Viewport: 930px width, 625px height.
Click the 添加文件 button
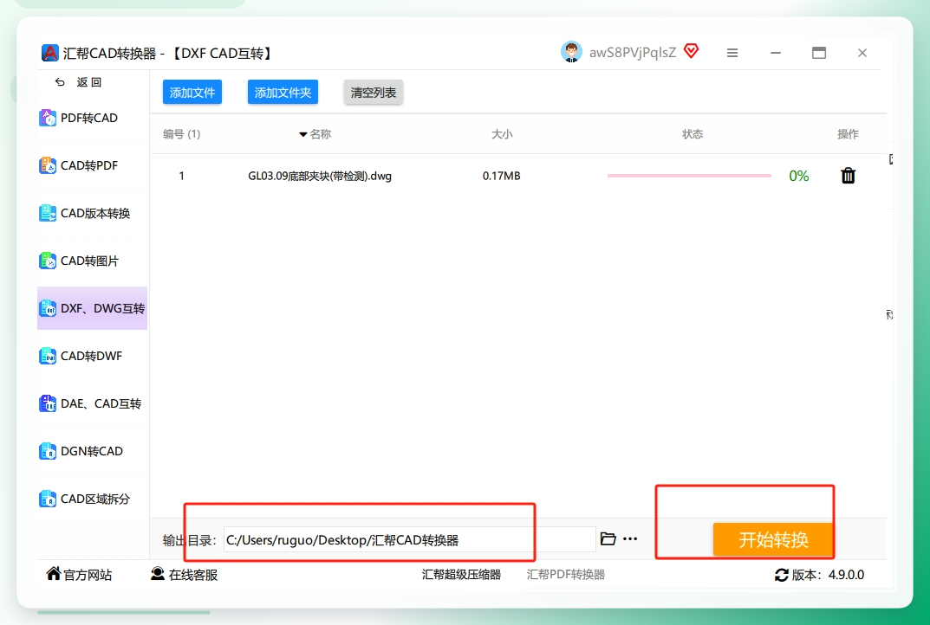pos(192,93)
